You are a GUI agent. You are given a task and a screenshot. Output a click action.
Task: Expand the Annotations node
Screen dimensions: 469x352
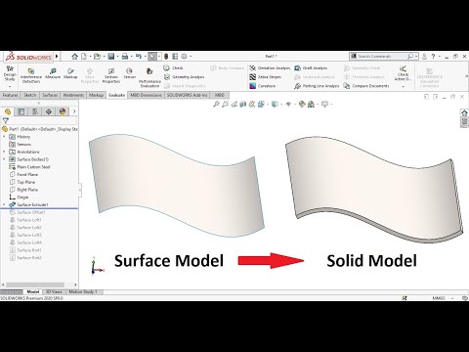[x=4, y=152]
